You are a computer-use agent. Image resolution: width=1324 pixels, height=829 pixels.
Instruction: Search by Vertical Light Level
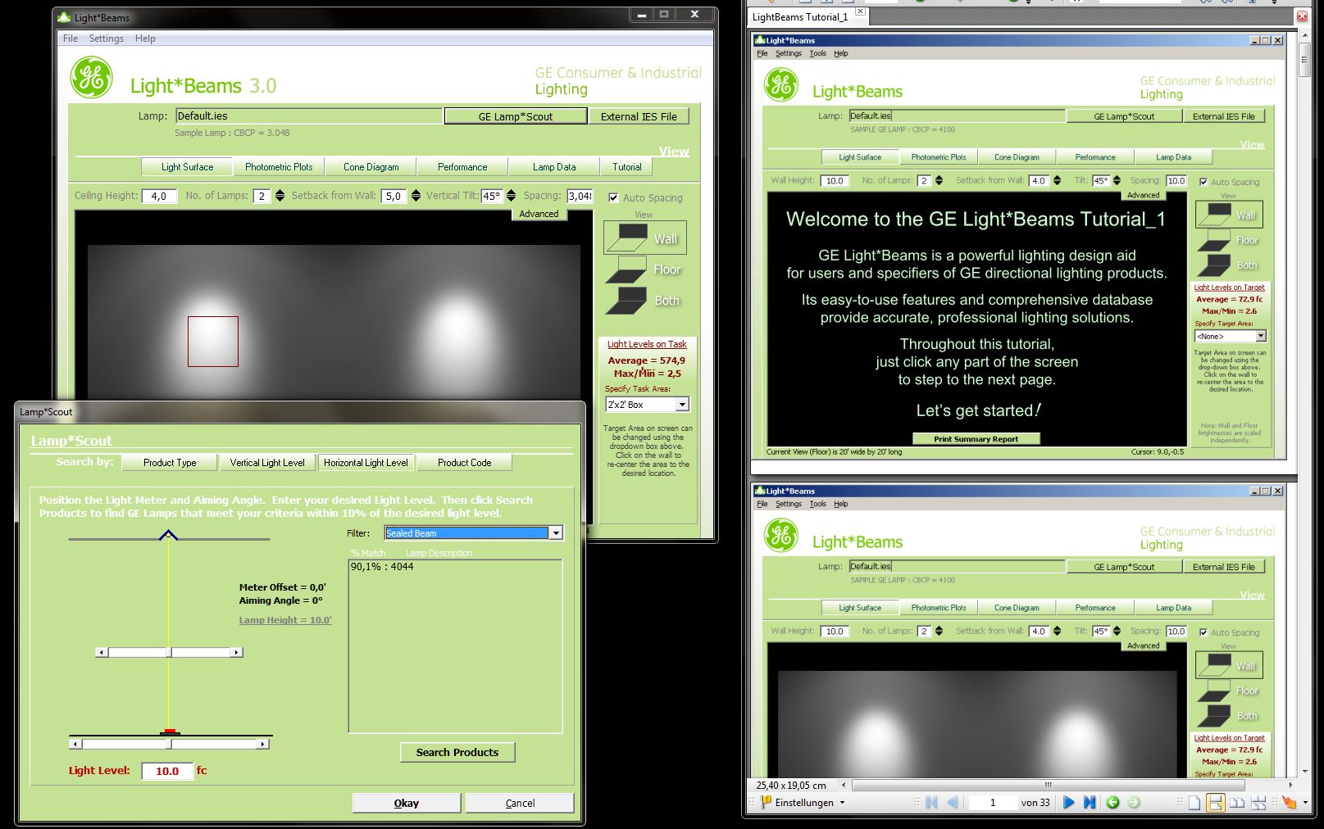[267, 463]
